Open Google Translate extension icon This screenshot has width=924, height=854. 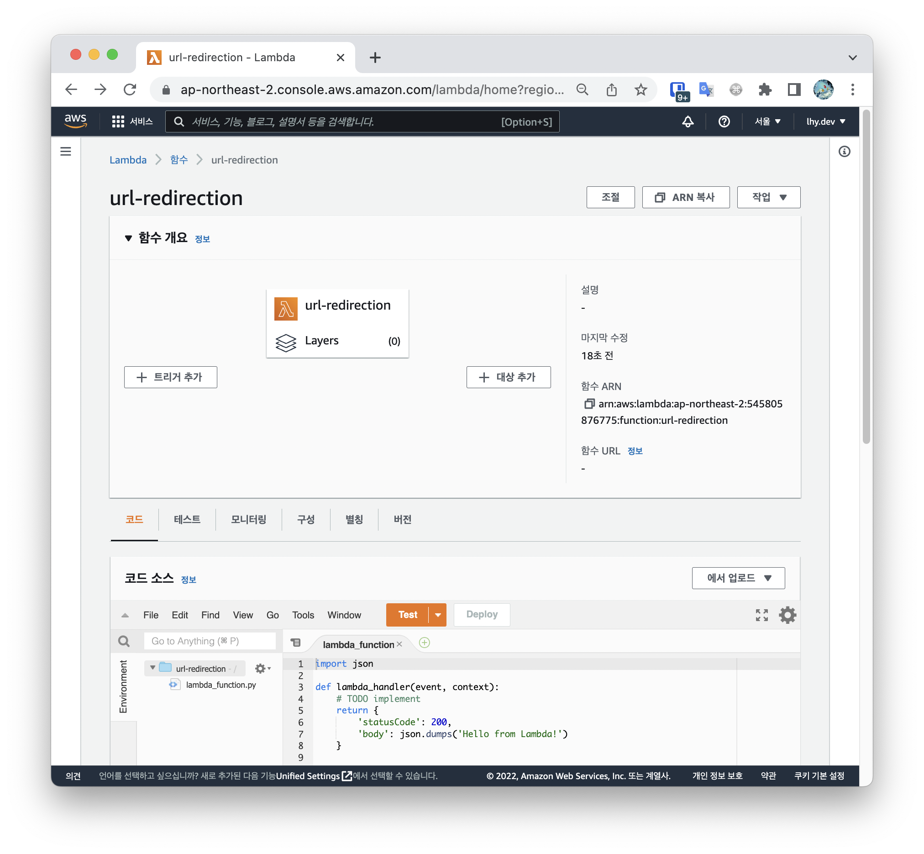pyautogui.click(x=706, y=89)
